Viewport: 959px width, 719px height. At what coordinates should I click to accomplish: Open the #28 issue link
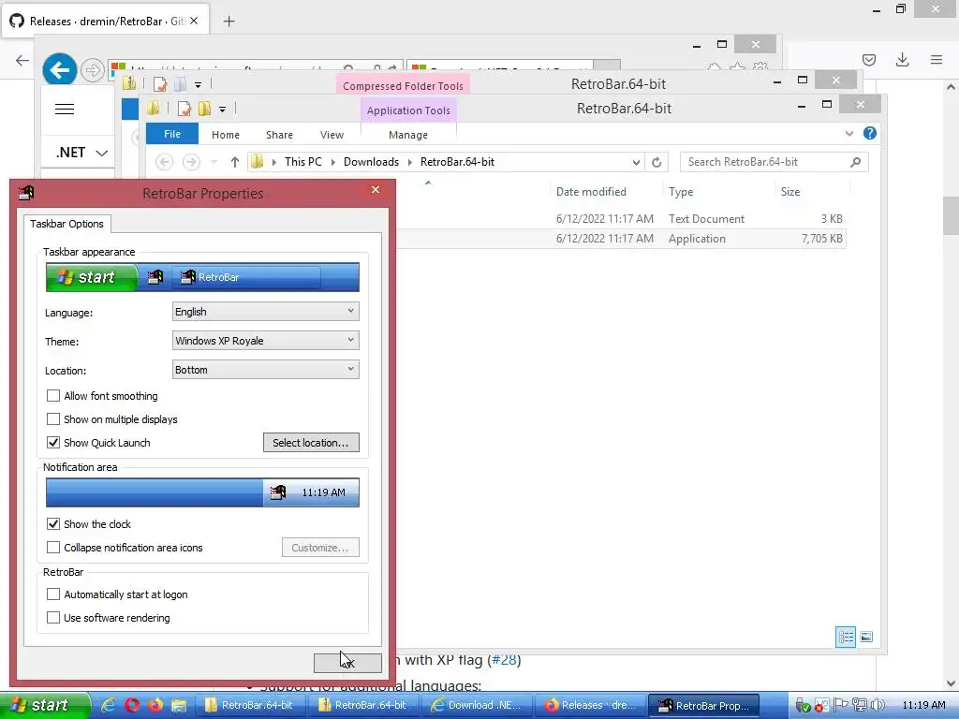pyautogui.click(x=504, y=660)
